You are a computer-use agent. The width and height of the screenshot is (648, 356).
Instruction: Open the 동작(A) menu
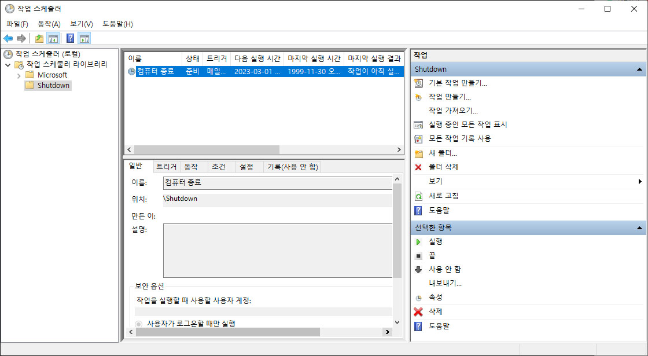point(49,24)
